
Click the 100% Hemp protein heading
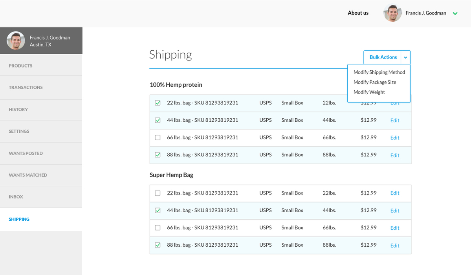coord(176,85)
